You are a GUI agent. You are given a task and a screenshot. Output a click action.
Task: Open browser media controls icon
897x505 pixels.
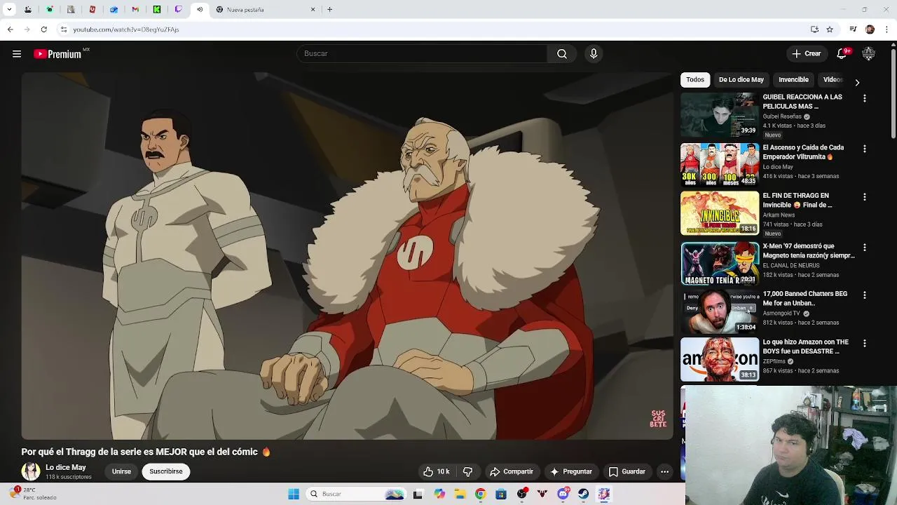pos(853,29)
